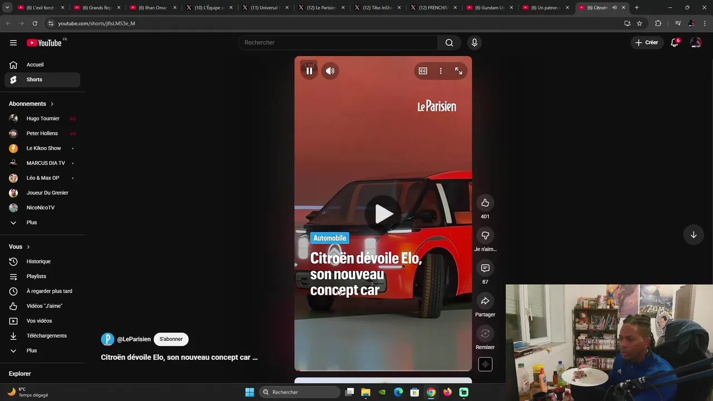The width and height of the screenshot is (713, 401).
Task: Open Microsoft Store from taskbar
Action: (414, 392)
